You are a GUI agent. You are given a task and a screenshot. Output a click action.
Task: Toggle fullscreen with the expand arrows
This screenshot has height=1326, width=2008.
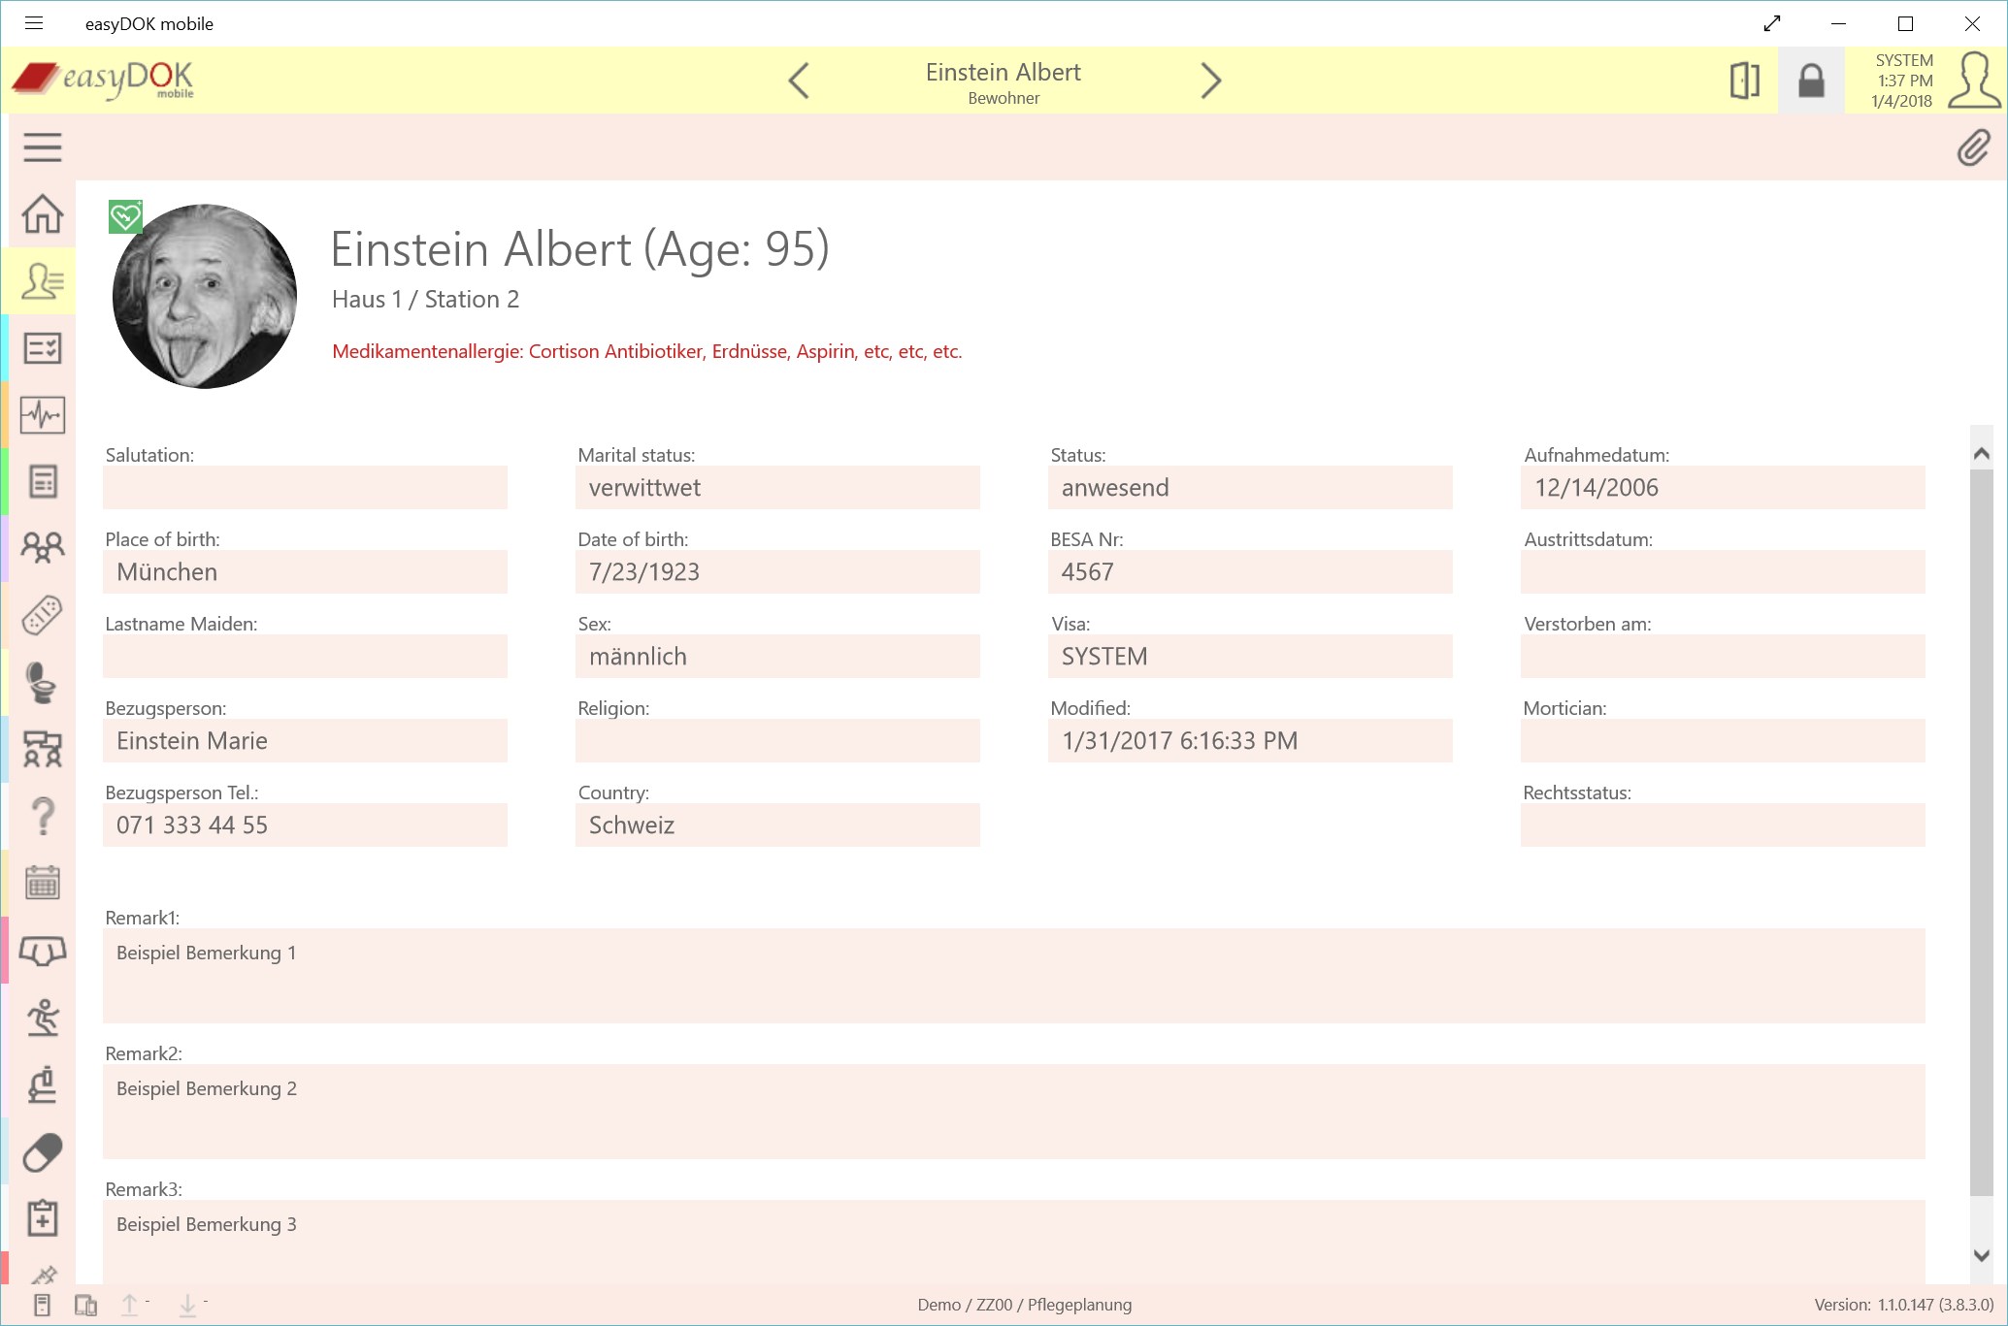click(1772, 23)
